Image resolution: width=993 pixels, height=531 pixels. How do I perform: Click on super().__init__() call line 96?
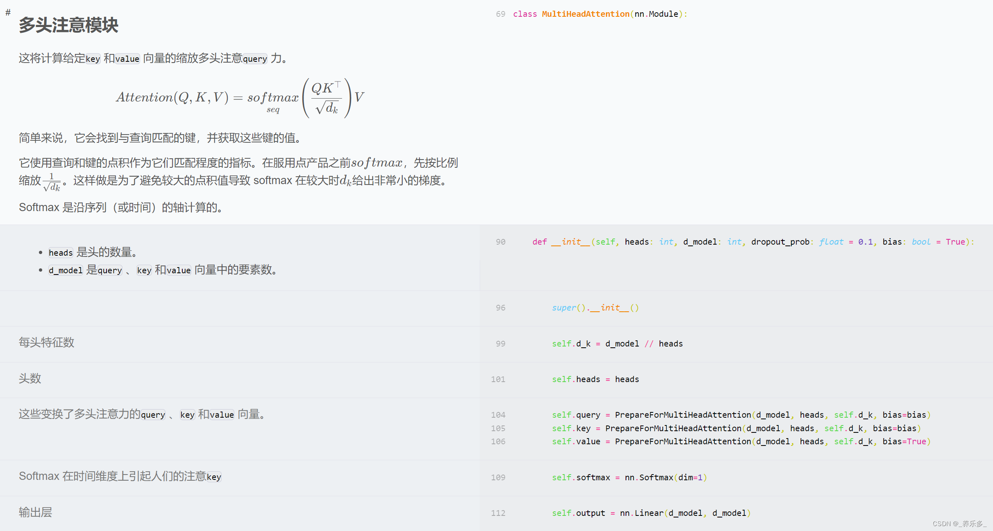(x=594, y=307)
